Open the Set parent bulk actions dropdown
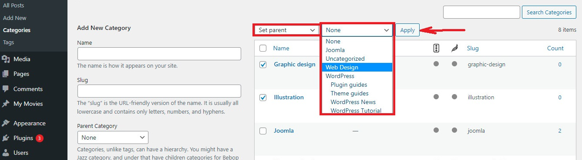 coord(286,30)
